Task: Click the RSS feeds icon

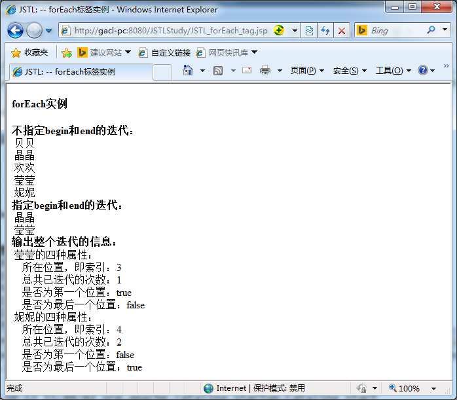Action: [218, 71]
